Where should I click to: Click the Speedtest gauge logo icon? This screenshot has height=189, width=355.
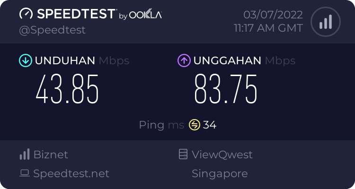(x=26, y=14)
